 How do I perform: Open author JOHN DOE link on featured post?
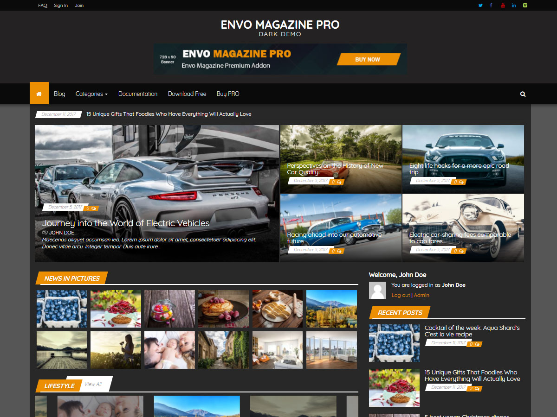click(x=62, y=233)
